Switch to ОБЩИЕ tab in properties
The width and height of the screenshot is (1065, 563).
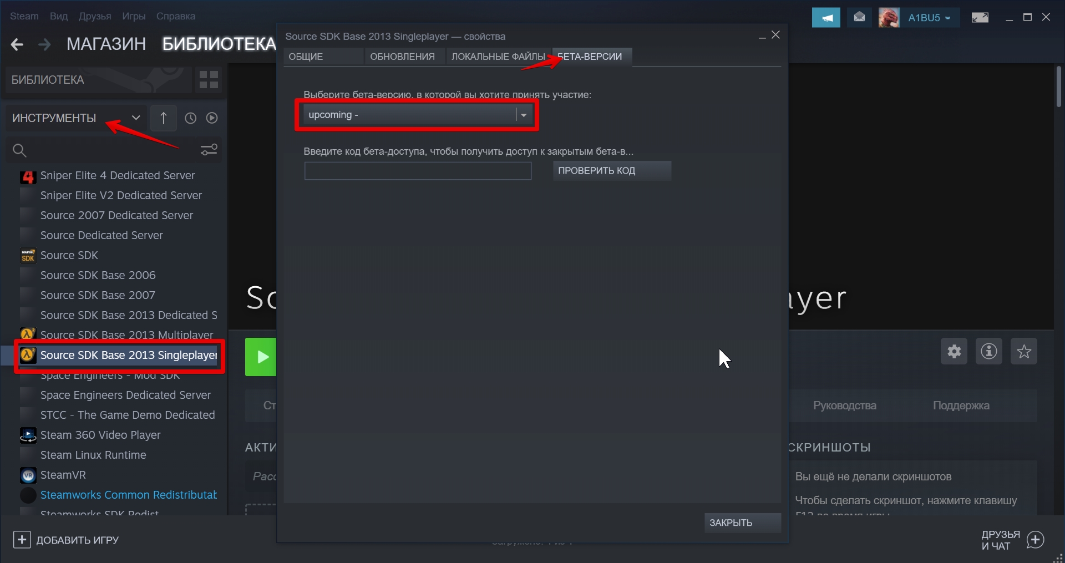tap(323, 57)
